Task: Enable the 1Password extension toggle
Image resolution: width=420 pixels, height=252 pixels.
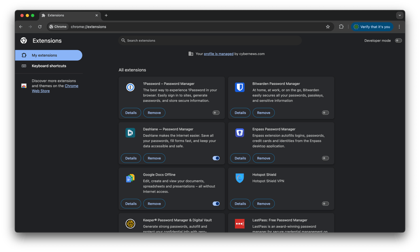Action: pyautogui.click(x=216, y=113)
